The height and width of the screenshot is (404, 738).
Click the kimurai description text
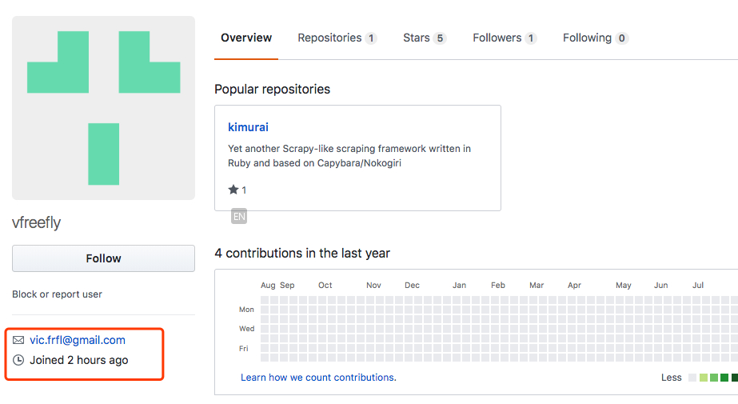pyautogui.click(x=349, y=156)
